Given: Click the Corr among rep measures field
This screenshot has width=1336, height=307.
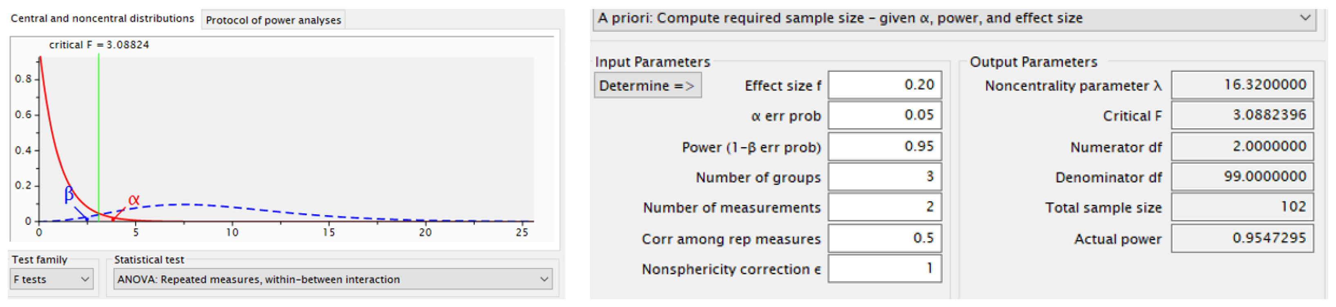Looking at the screenshot, I should [884, 238].
